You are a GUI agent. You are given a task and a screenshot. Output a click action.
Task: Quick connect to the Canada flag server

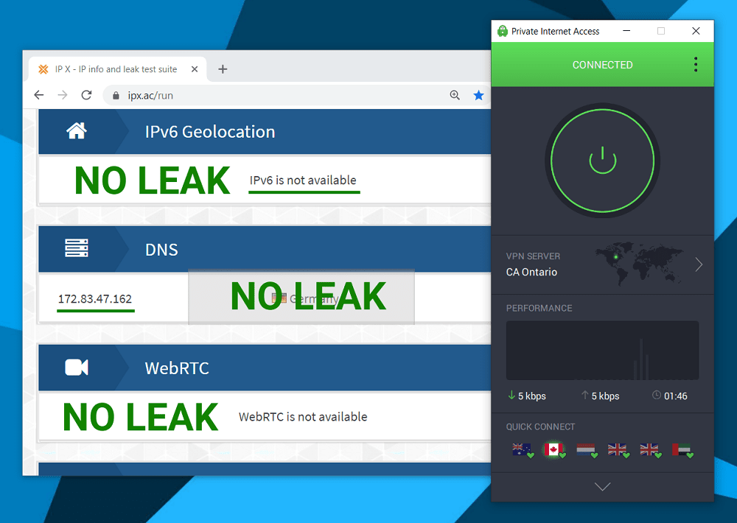pos(553,449)
